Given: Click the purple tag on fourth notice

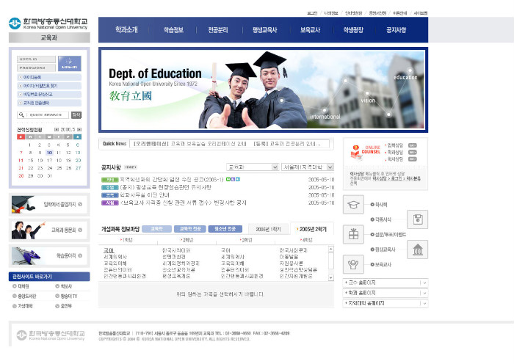Looking at the screenshot, I should click(110, 203).
